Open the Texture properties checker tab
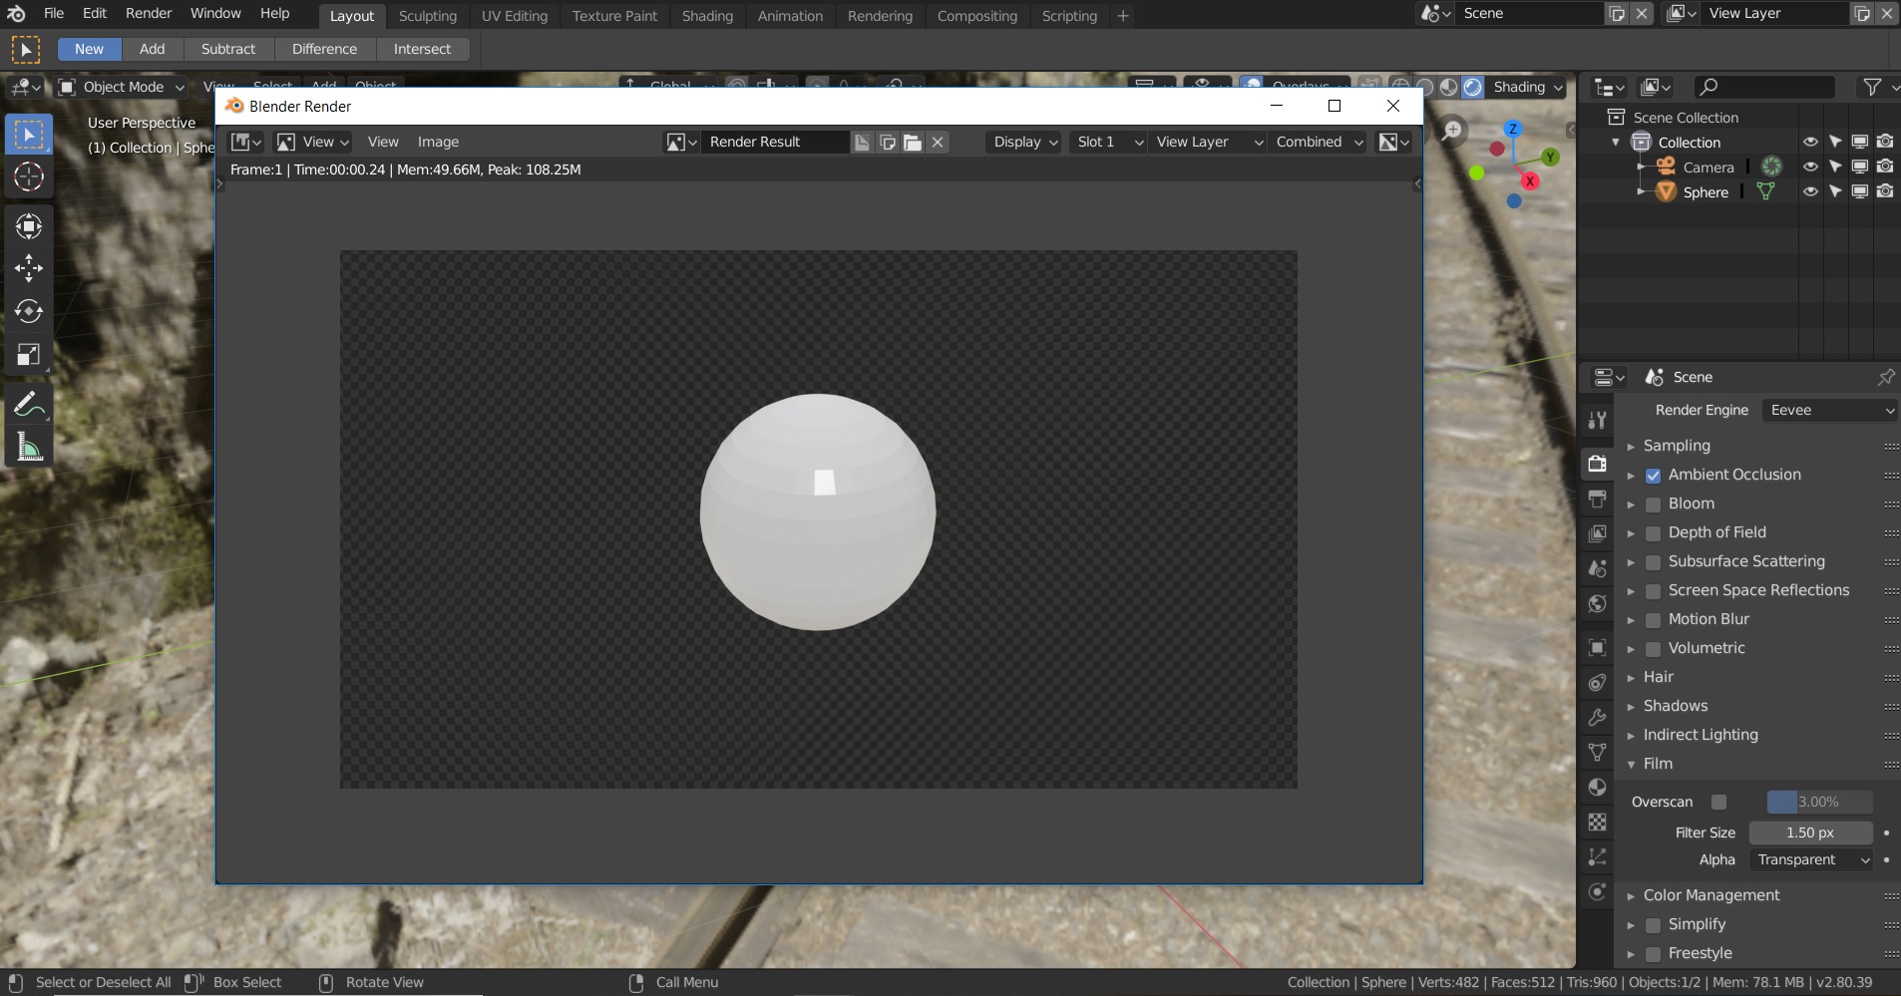This screenshot has width=1901, height=996. click(1598, 823)
